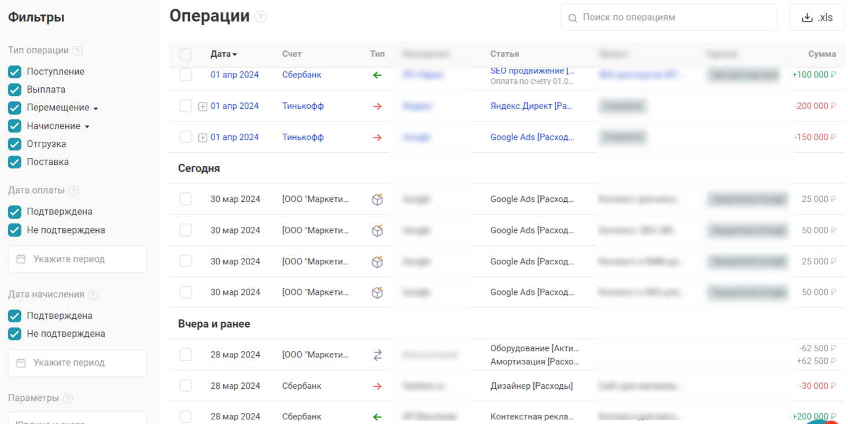Uncheck the Поступление filter checkbox
This screenshot has height=424, width=848.
14,72
